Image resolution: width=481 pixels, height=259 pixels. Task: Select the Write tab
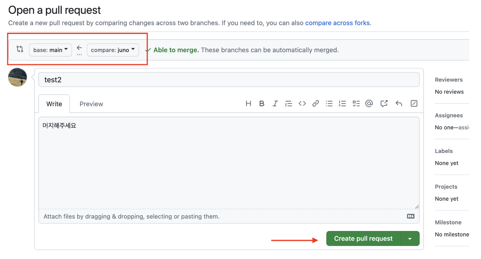tap(54, 104)
